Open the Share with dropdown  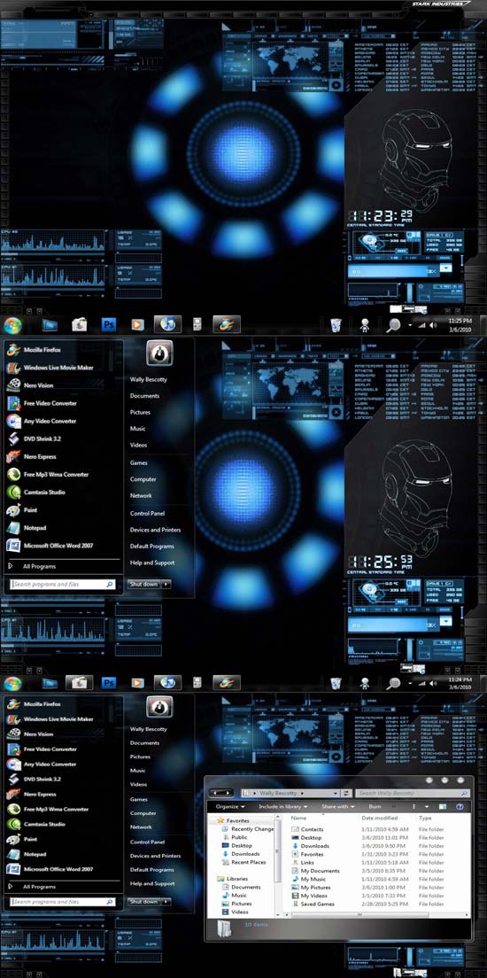tap(337, 806)
